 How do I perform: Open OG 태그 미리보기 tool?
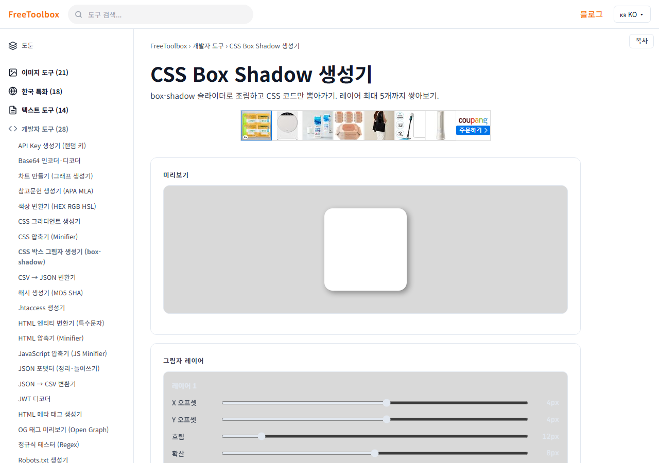point(63,430)
